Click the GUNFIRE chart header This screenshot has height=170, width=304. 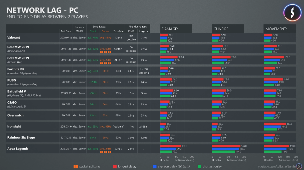(228, 29)
